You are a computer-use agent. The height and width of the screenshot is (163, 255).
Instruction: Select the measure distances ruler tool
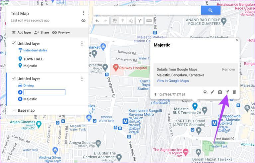click(149, 21)
